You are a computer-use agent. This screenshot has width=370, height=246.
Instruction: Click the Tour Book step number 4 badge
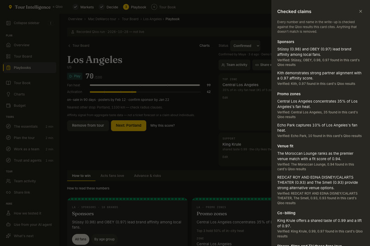pos(154,7)
